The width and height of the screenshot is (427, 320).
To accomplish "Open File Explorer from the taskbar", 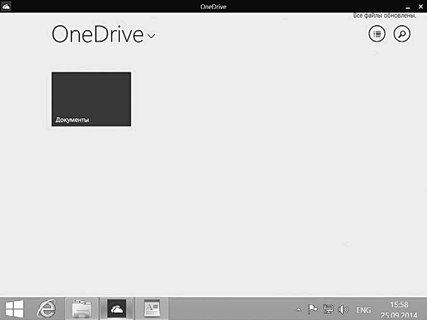I will tap(82, 309).
